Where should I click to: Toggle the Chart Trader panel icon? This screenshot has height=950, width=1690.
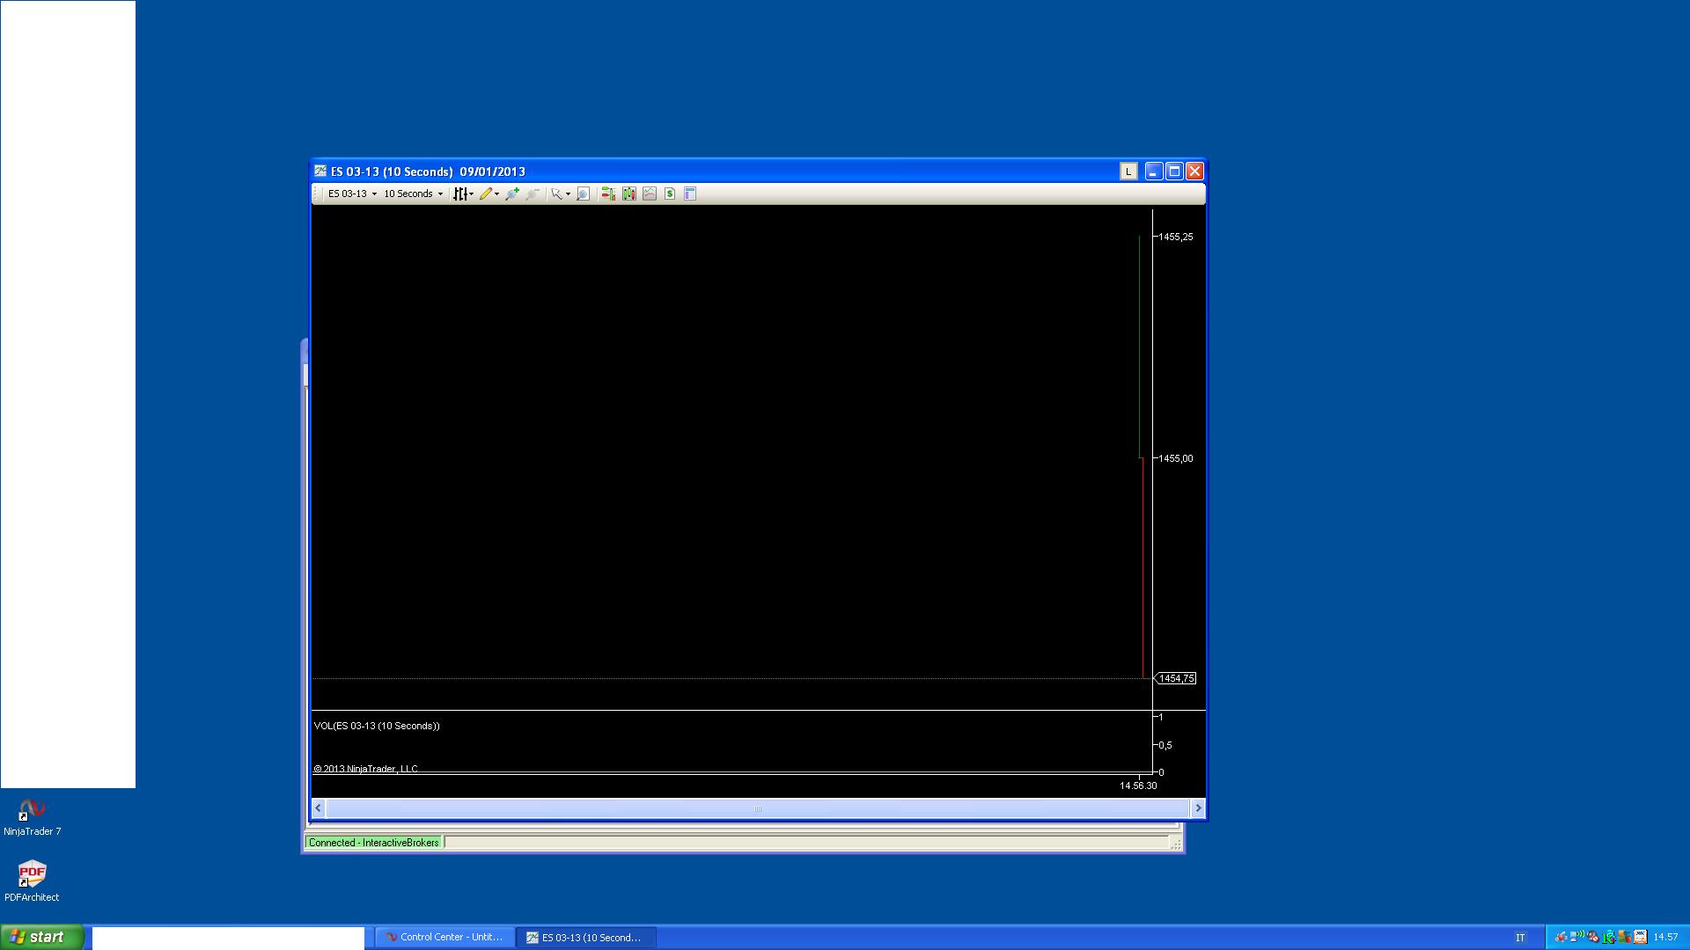[608, 194]
